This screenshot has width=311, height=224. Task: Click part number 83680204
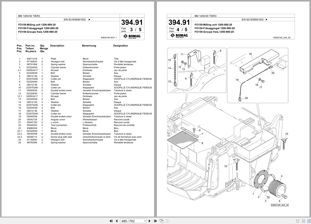32,128
